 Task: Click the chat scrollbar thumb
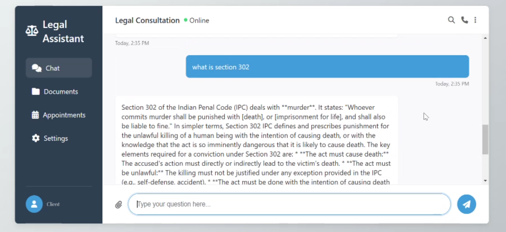485,139
